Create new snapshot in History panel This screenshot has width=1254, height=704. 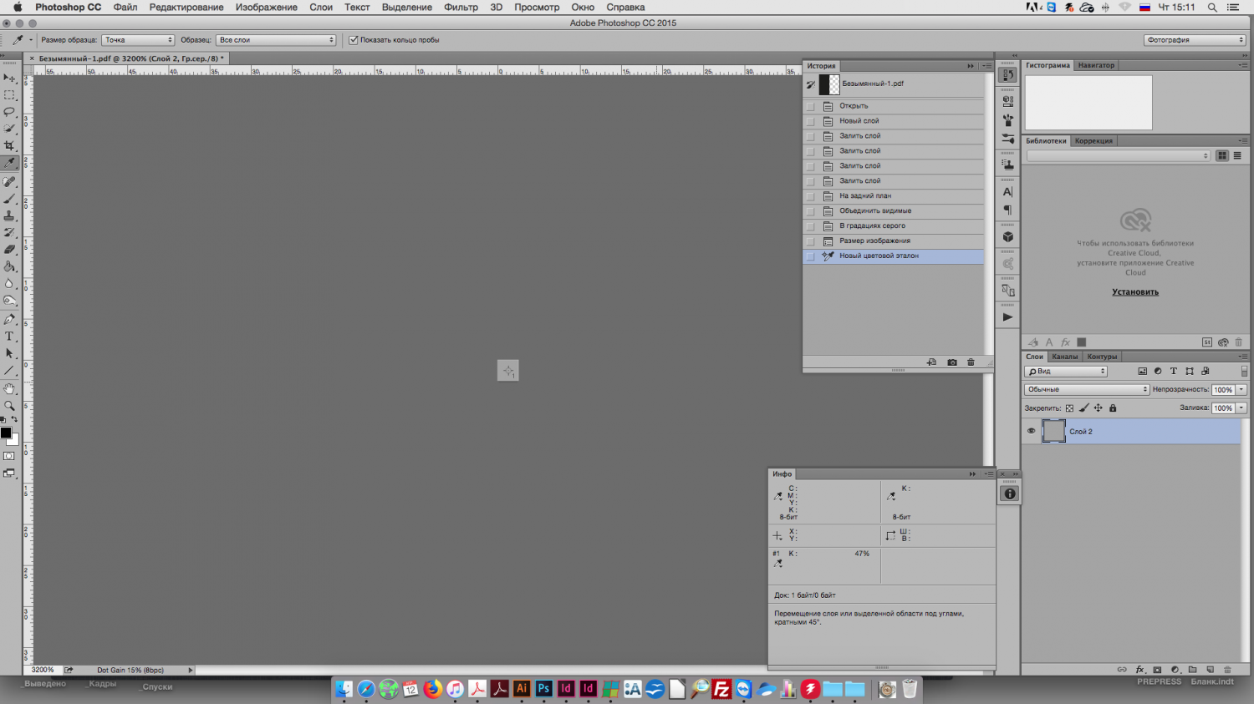952,362
